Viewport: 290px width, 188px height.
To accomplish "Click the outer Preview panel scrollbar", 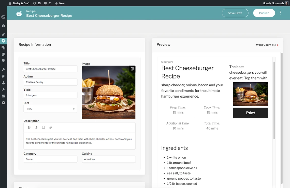I will pyautogui.click(x=282, y=118).
